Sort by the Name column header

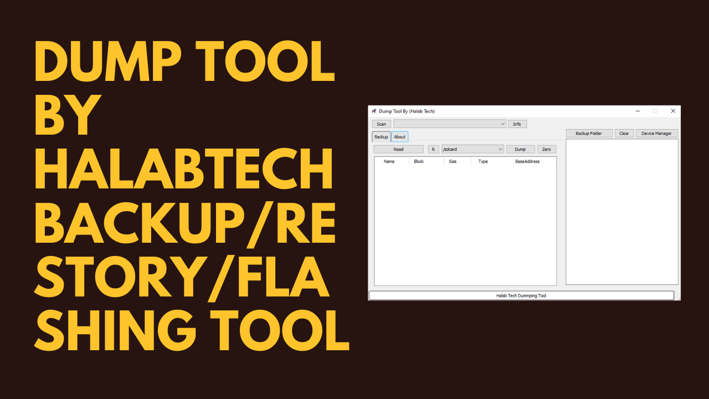[392, 161]
